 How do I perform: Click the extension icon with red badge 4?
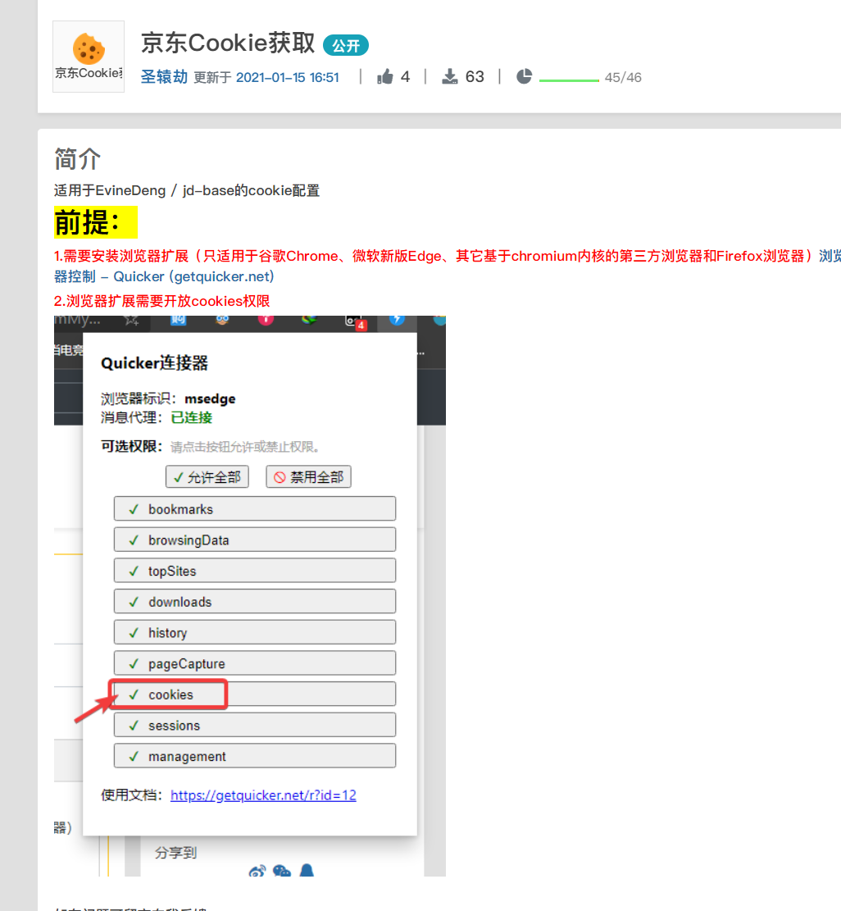355,321
